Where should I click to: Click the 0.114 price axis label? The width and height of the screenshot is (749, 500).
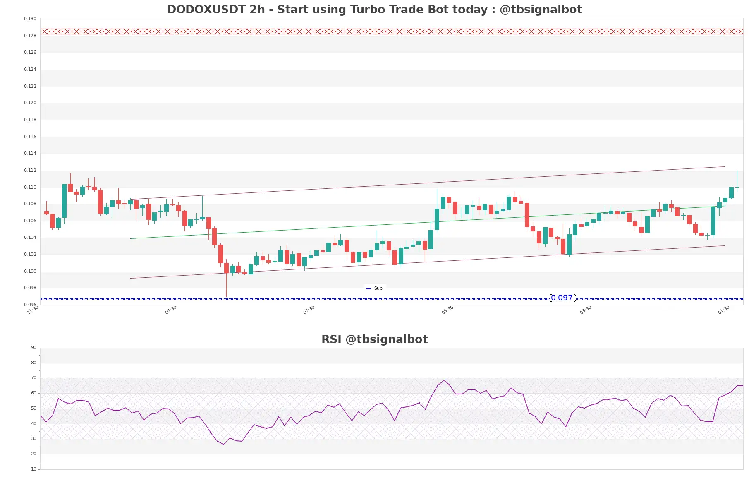(x=30, y=154)
